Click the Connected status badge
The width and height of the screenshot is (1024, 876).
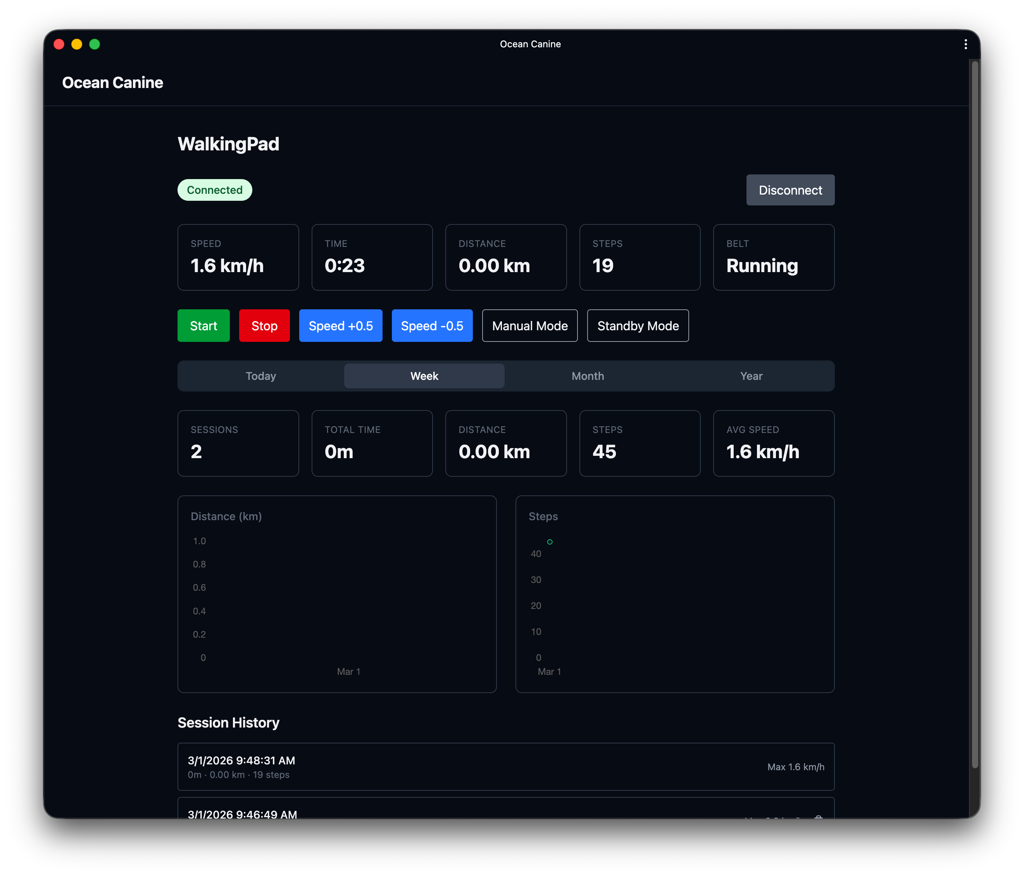[x=214, y=190]
